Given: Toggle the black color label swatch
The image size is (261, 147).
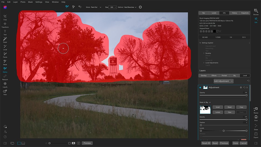Looking at the screenshot, I should point(214,31).
